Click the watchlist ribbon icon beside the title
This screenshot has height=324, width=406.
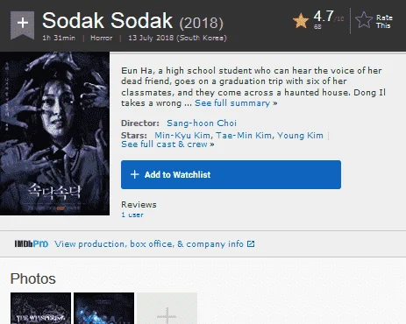click(22, 25)
